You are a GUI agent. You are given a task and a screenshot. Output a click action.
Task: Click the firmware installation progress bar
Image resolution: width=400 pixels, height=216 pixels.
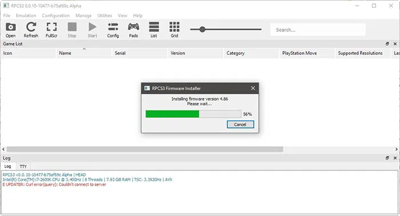[x=193, y=114]
